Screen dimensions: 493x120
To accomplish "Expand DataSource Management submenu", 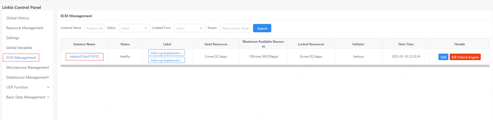I will tap(28, 77).
